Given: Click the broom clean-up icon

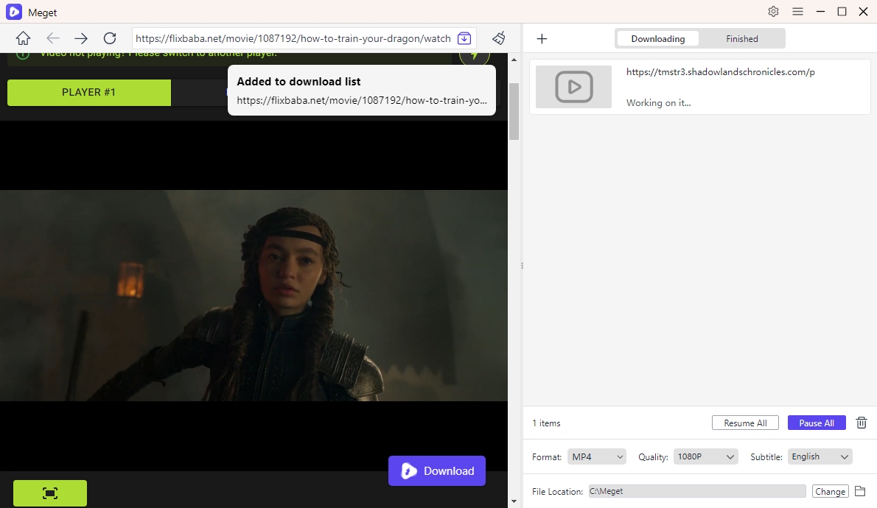Looking at the screenshot, I should [498, 38].
